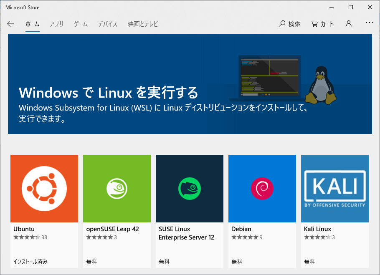
Task: Click the Debian swirl logo tile
Action: pos(262,189)
